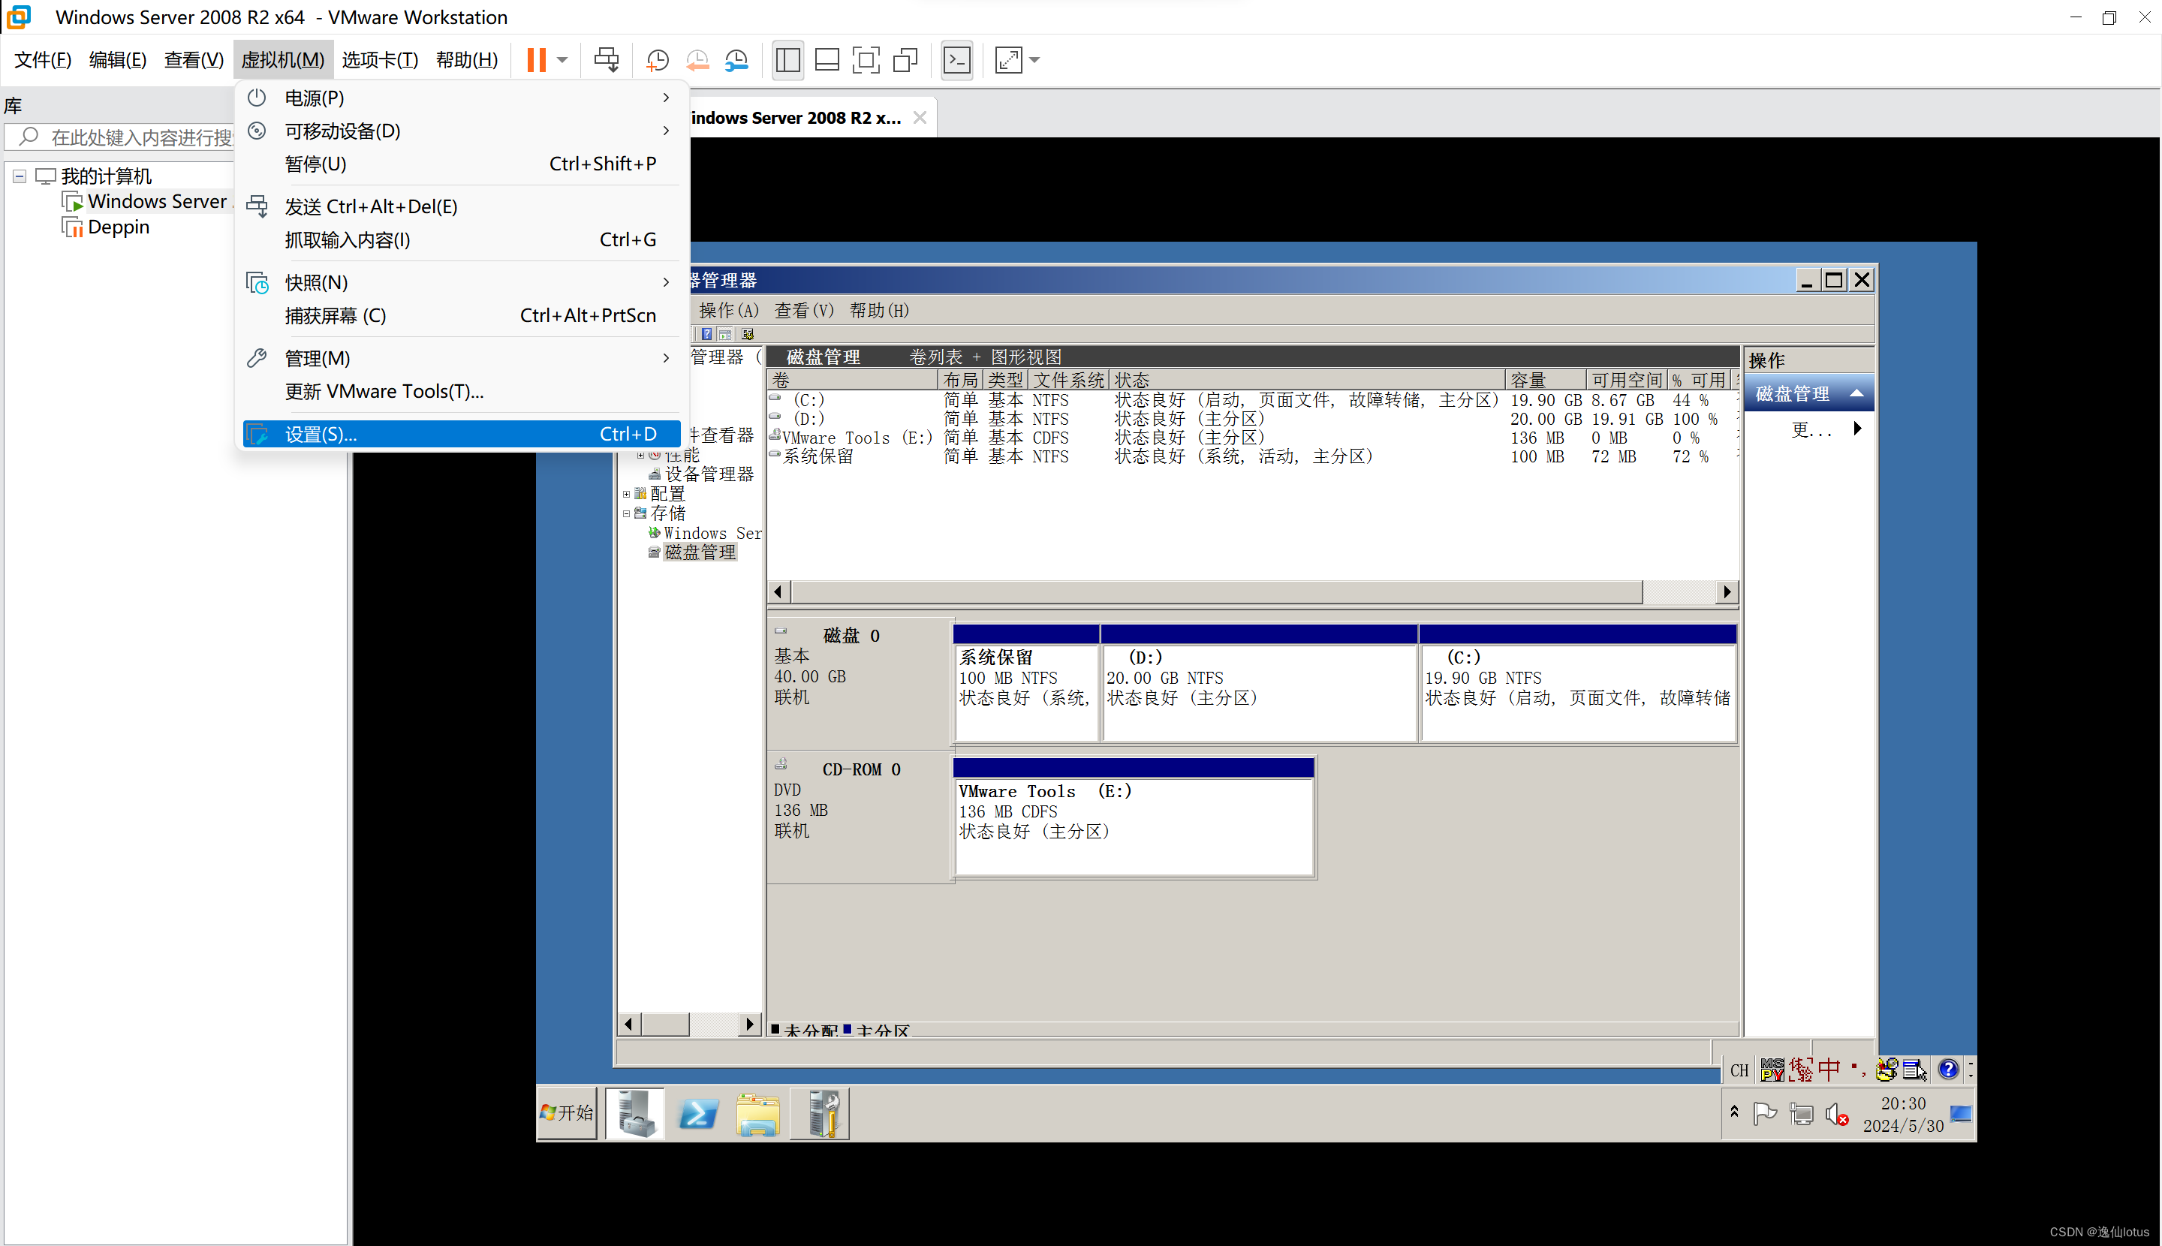The width and height of the screenshot is (2162, 1246).
Task: Expand the 配置 node in the Server Manager tree
Action: (x=627, y=494)
